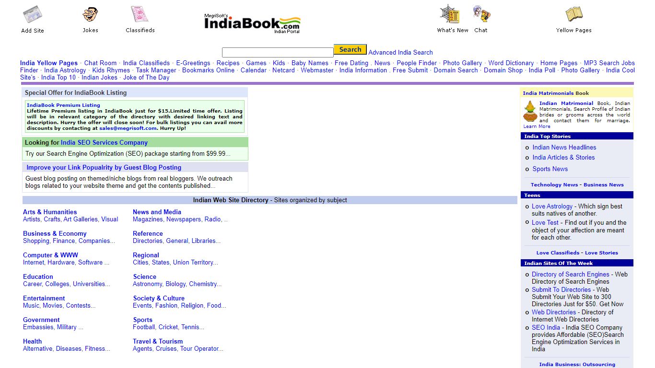The width and height of the screenshot is (655, 368).
Task: Open Health category
Action: pos(32,341)
